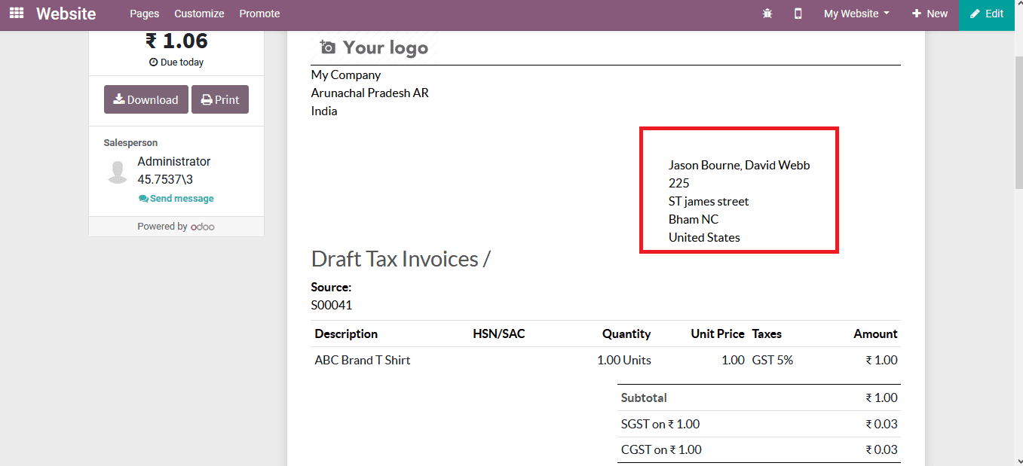This screenshot has width=1023, height=466.
Task: Open the Pages menu
Action: coord(144,14)
